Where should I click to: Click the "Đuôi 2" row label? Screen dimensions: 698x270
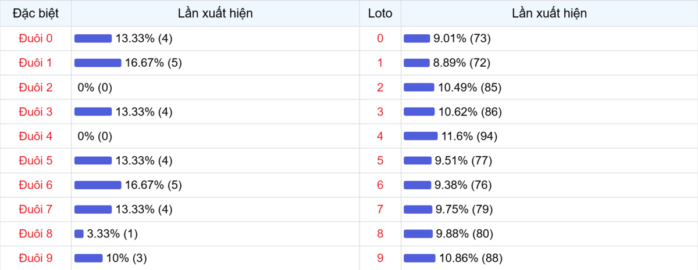pos(35,87)
